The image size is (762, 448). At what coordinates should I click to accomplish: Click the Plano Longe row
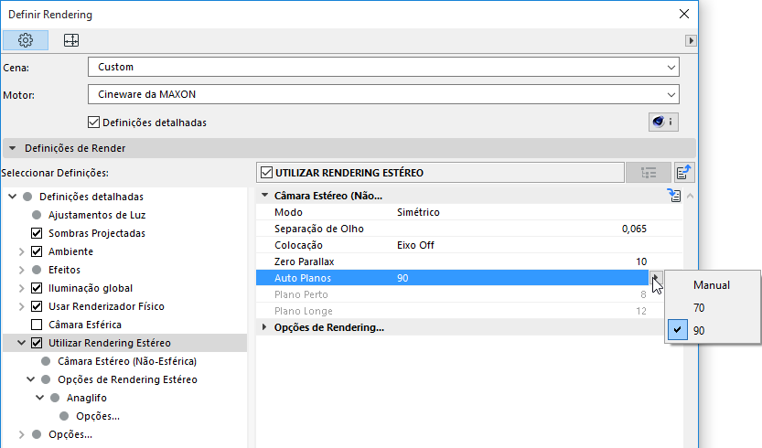click(469, 311)
